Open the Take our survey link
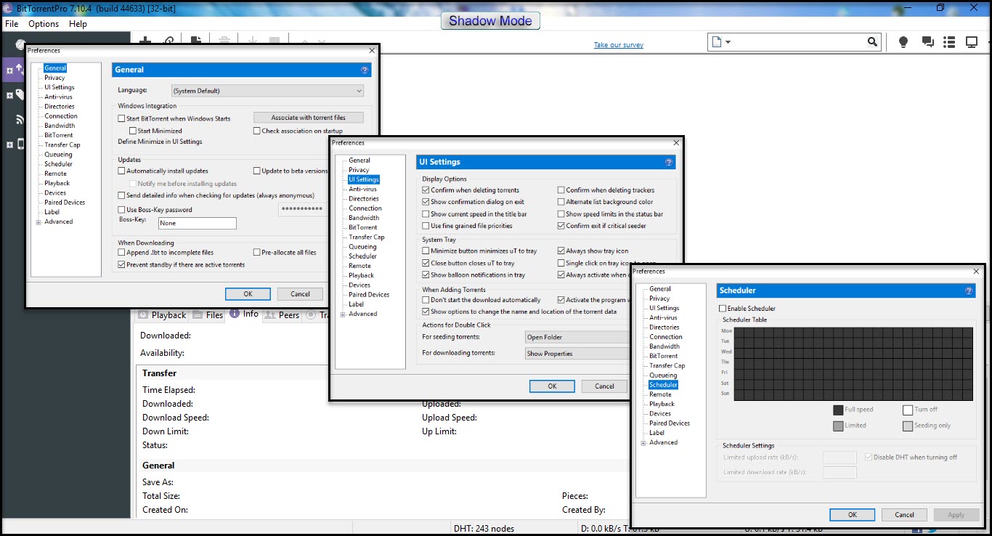 pyautogui.click(x=619, y=45)
